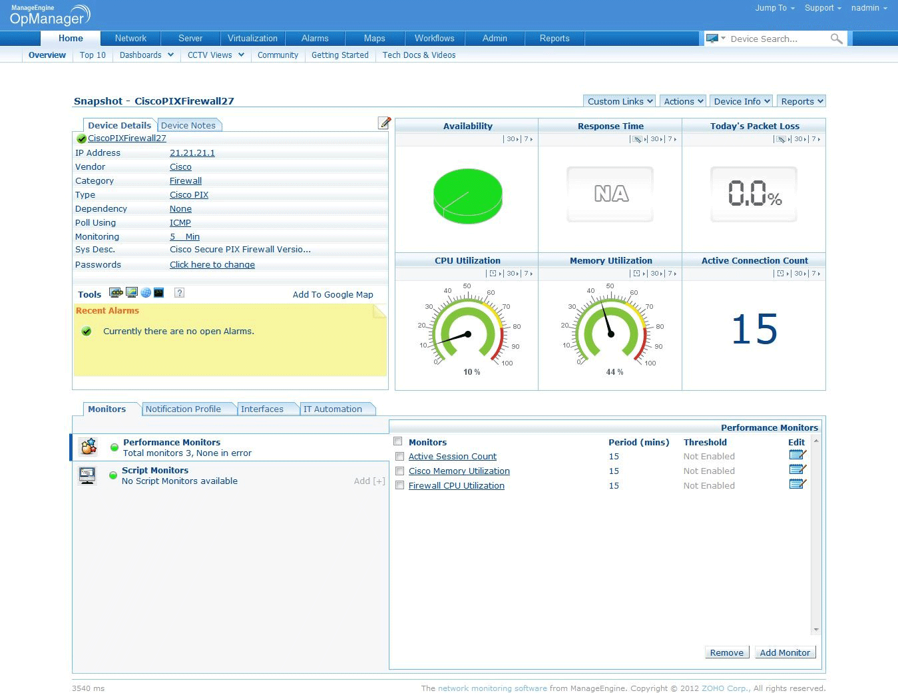Check the Active Session Count checkbox
The image size is (898, 693).
[399, 457]
